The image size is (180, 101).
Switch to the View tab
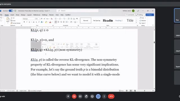(x=57, y=15)
